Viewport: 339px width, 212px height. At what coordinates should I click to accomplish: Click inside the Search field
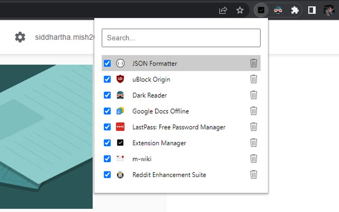pos(181,38)
